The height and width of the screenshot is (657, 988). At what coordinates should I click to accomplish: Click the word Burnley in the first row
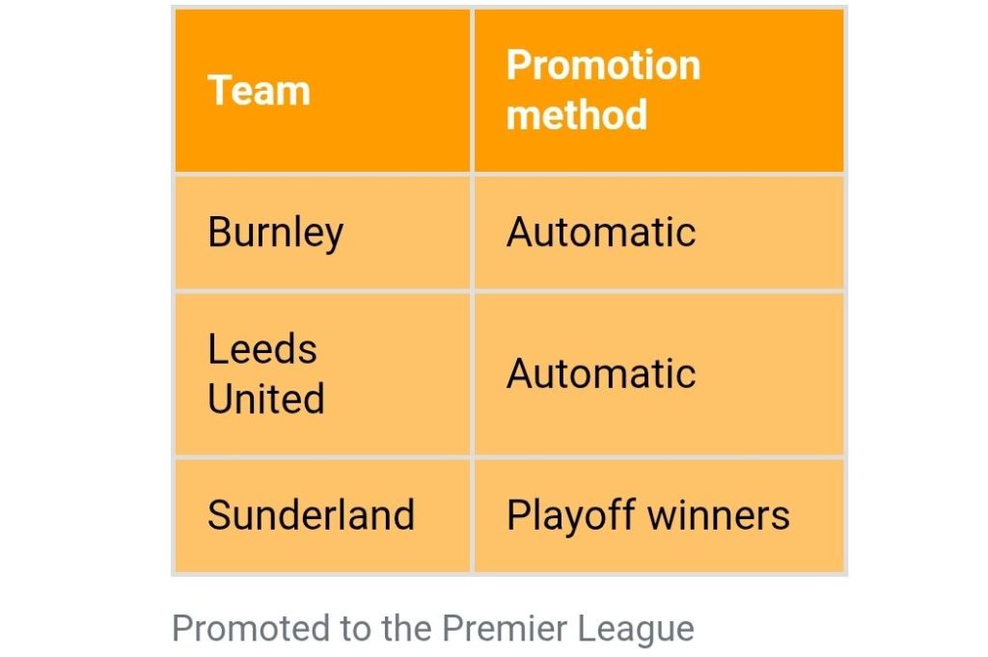coord(275,233)
